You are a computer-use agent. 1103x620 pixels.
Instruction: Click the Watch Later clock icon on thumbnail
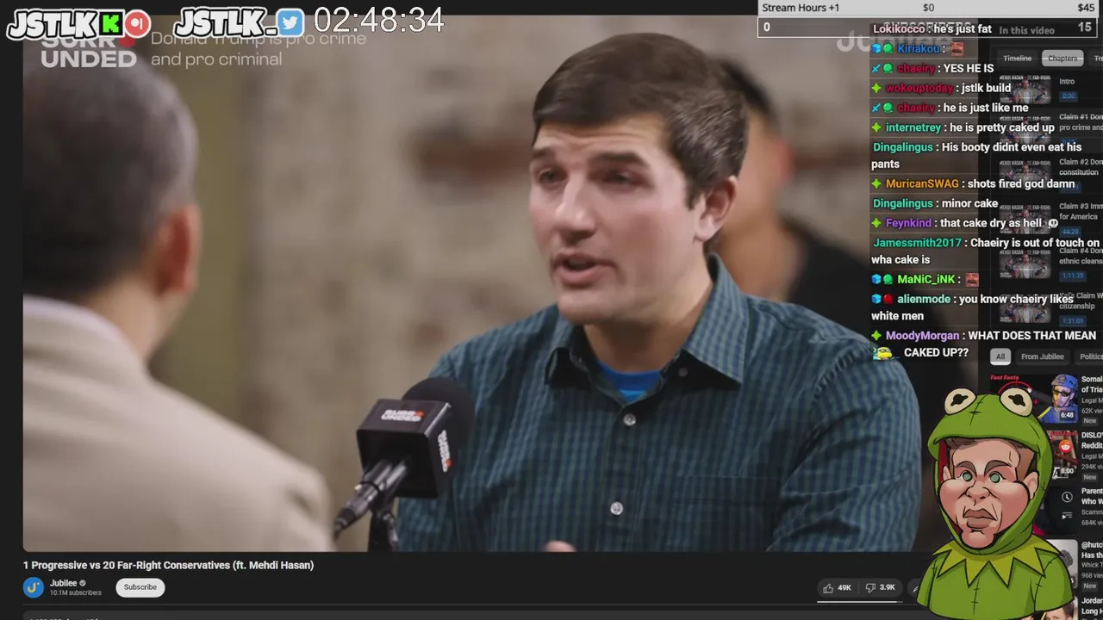pyautogui.click(x=1067, y=498)
